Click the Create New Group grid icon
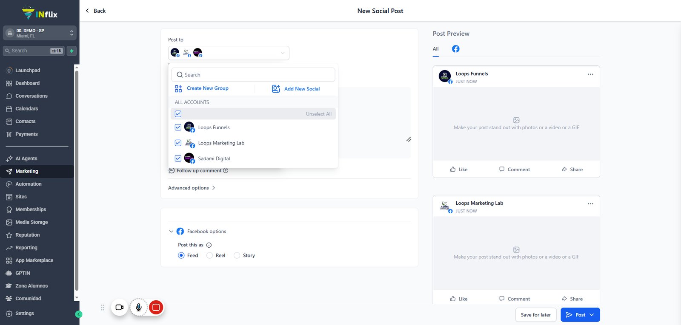 coord(178,89)
